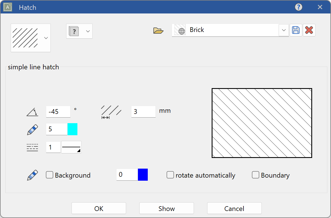Click the cyan pen color swatch
This screenshot has height=218, width=331.
(x=73, y=129)
